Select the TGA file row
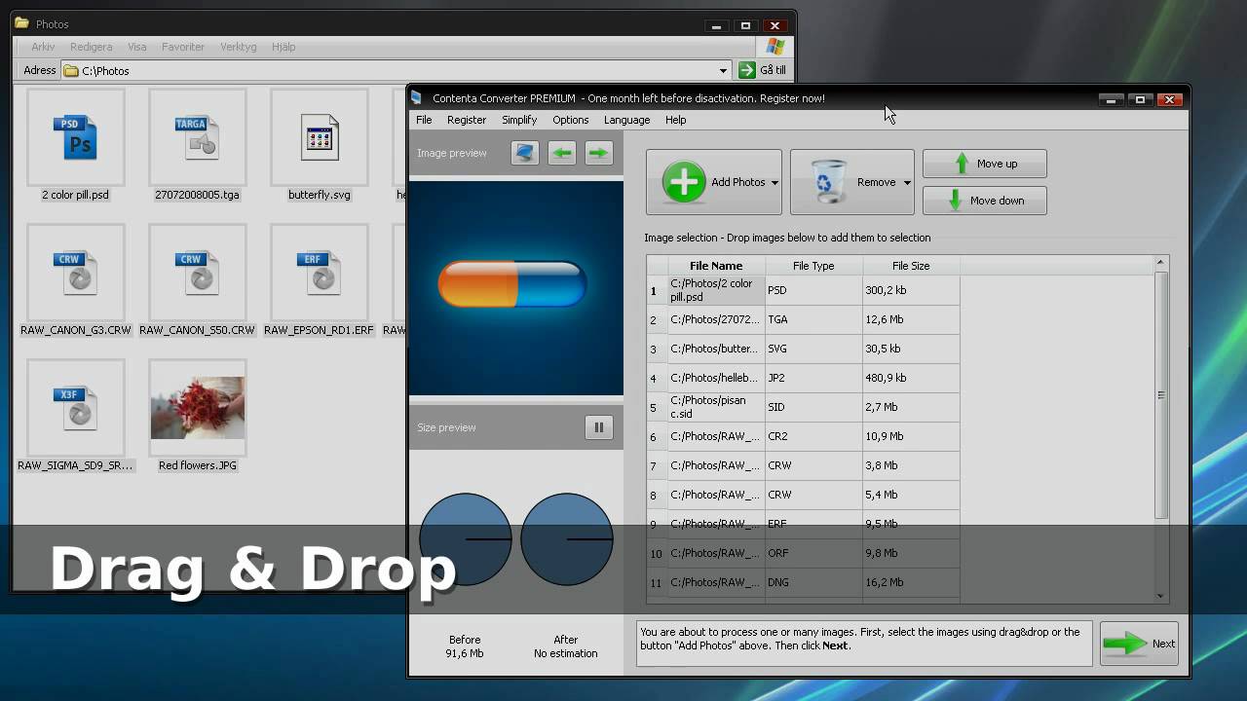 (803, 319)
